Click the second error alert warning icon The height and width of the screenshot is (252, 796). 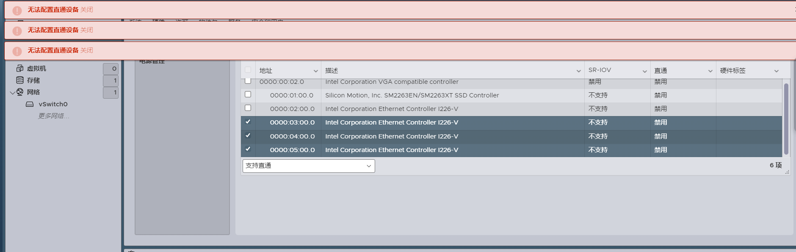point(17,31)
